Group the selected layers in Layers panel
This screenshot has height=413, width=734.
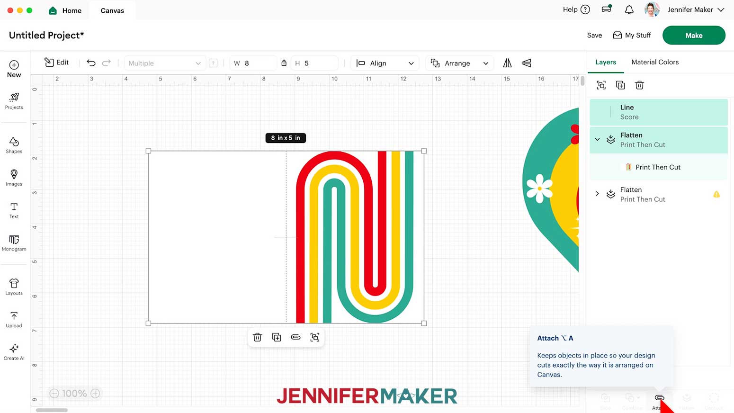[x=601, y=85]
